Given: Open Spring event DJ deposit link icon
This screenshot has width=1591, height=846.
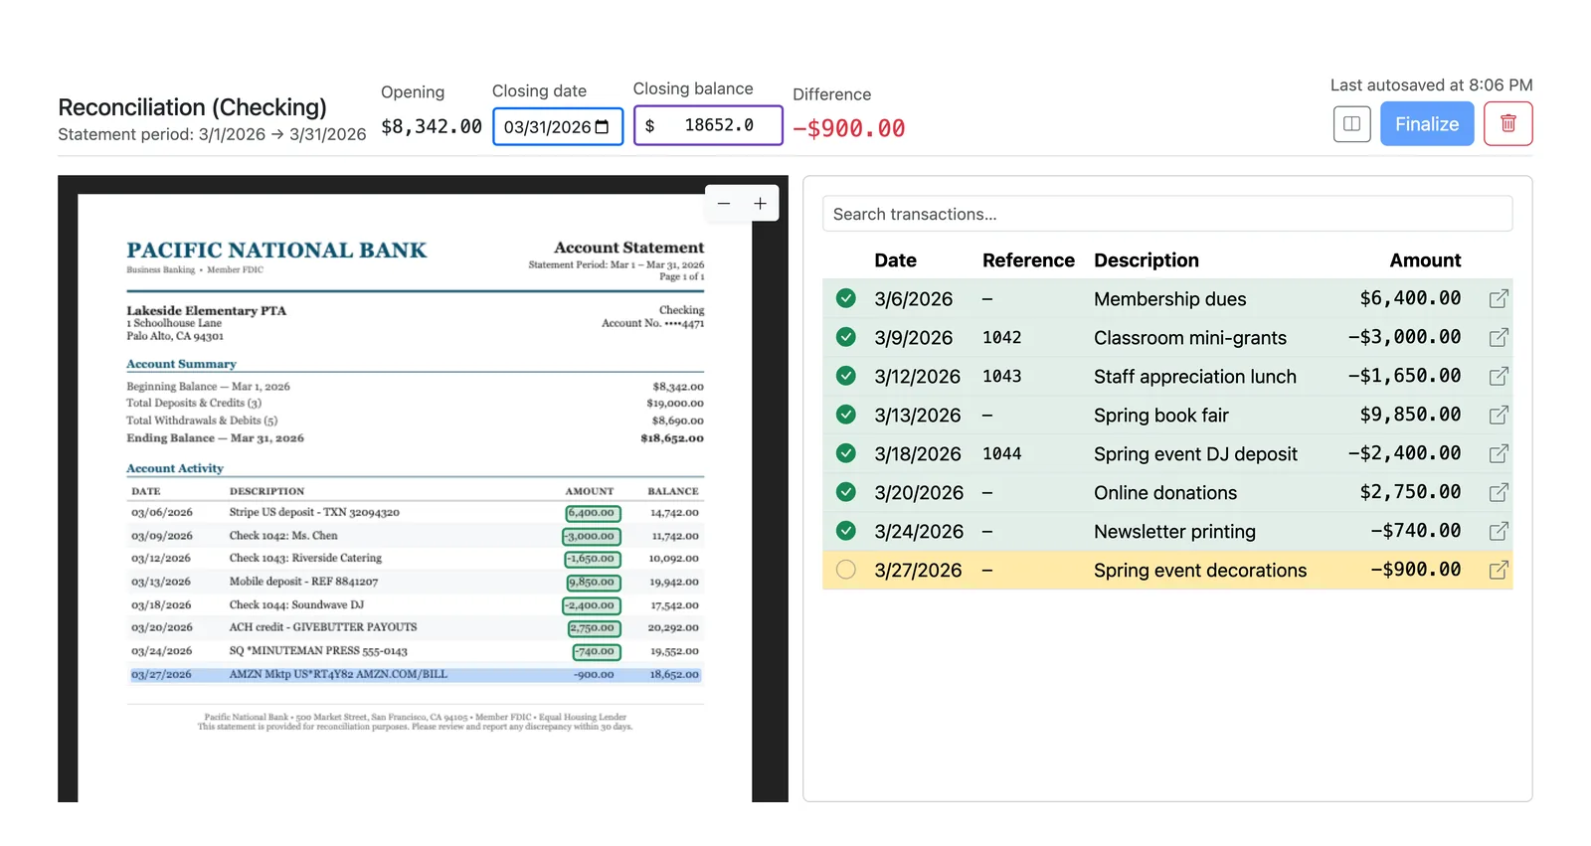Looking at the screenshot, I should [x=1499, y=454].
